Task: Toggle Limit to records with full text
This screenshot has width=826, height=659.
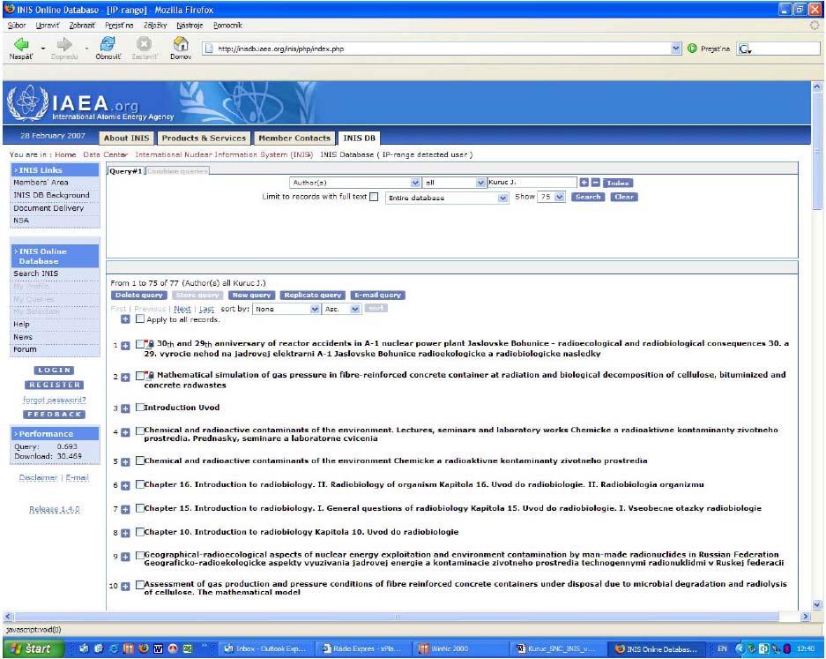Action: [x=374, y=197]
